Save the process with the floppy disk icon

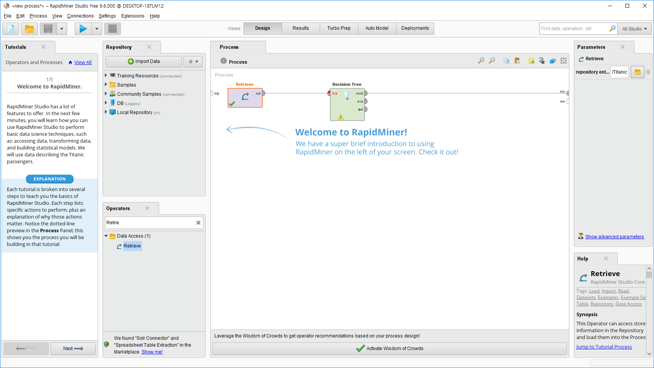[x=48, y=29]
